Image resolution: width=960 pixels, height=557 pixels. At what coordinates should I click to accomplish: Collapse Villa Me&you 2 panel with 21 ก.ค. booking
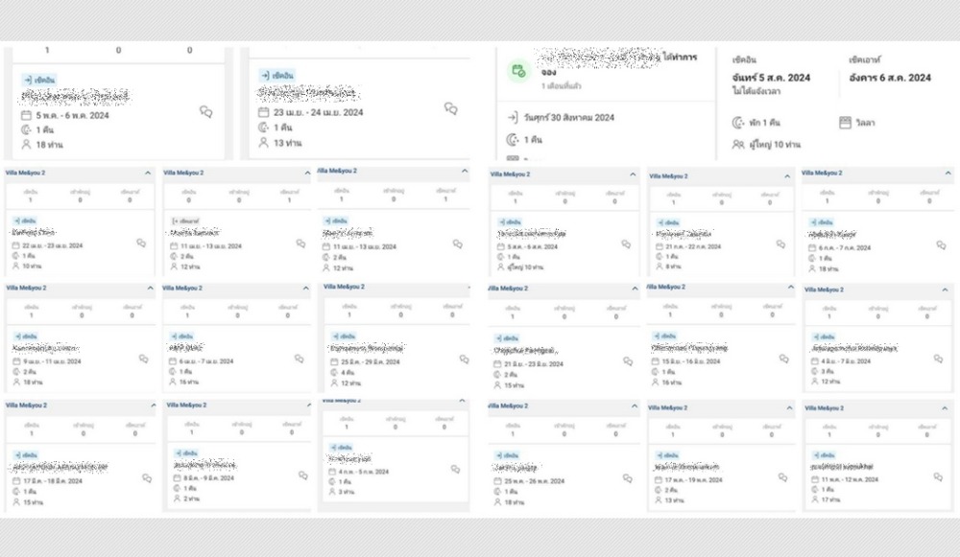[787, 176]
